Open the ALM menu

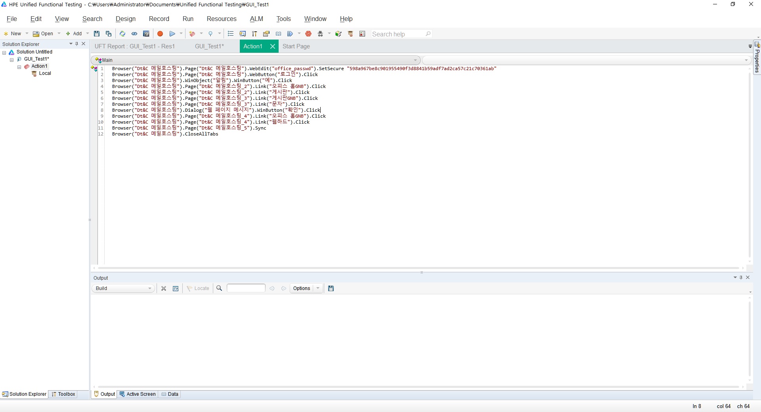point(256,19)
